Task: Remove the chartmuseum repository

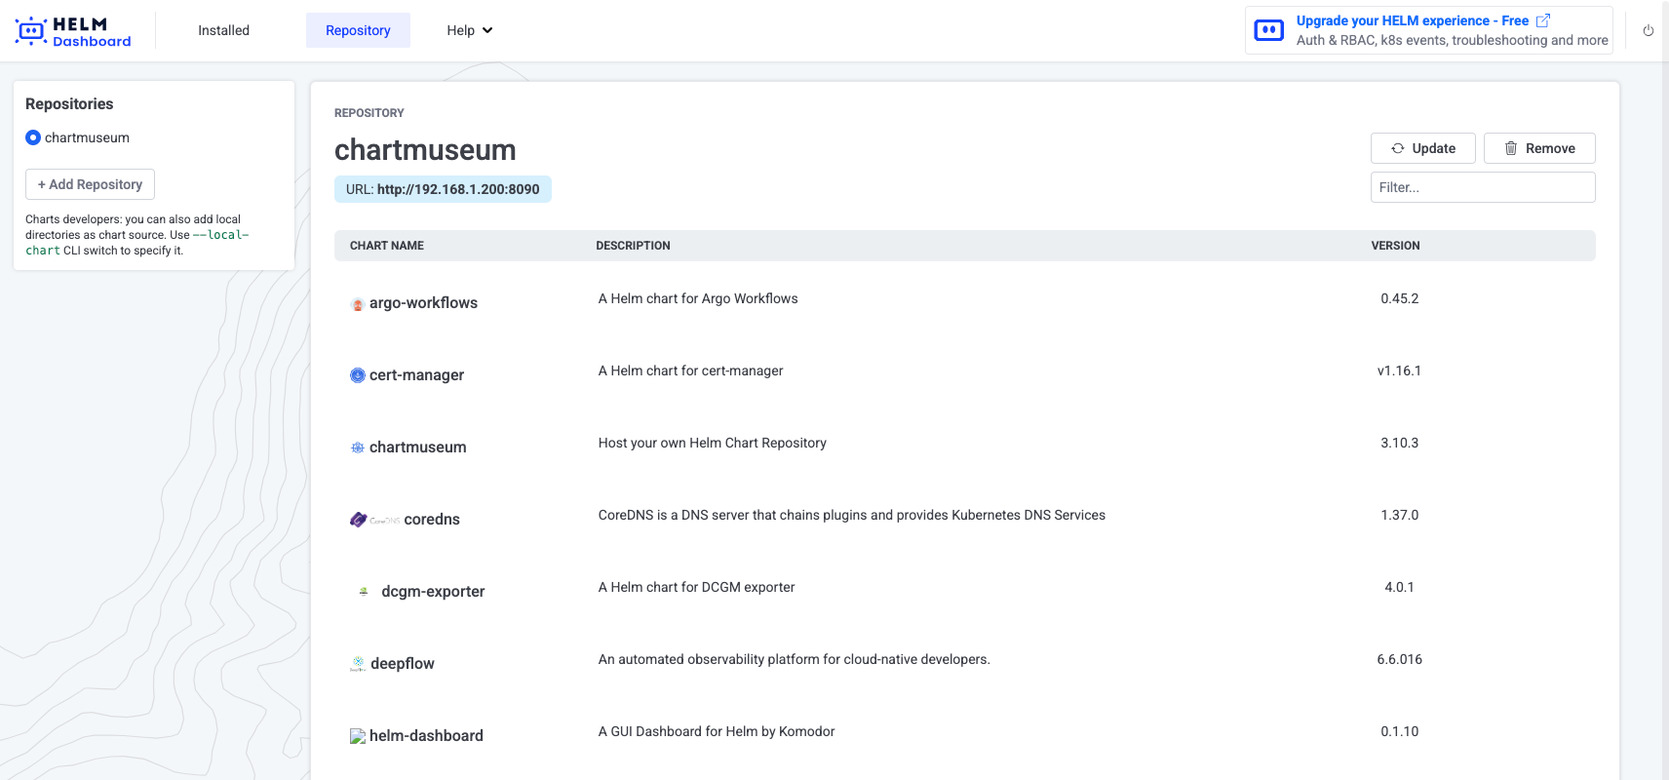Action: (1538, 148)
